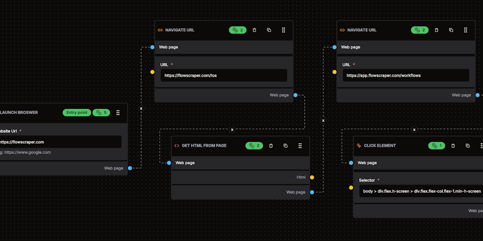This screenshot has width=483, height=241.
Task: Click Web page output handle of the flowscraper.com/tos node
Action: click(295, 95)
